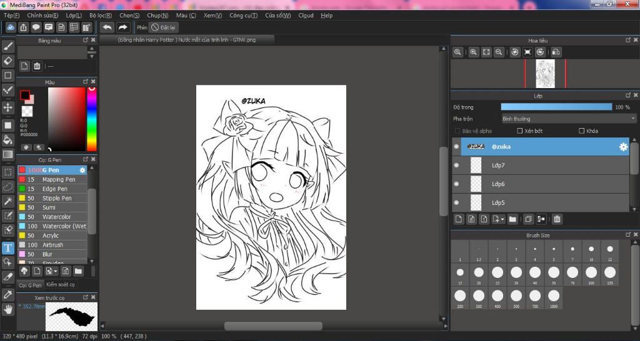Select the Move tool
The image size is (640, 341).
coord(8,107)
